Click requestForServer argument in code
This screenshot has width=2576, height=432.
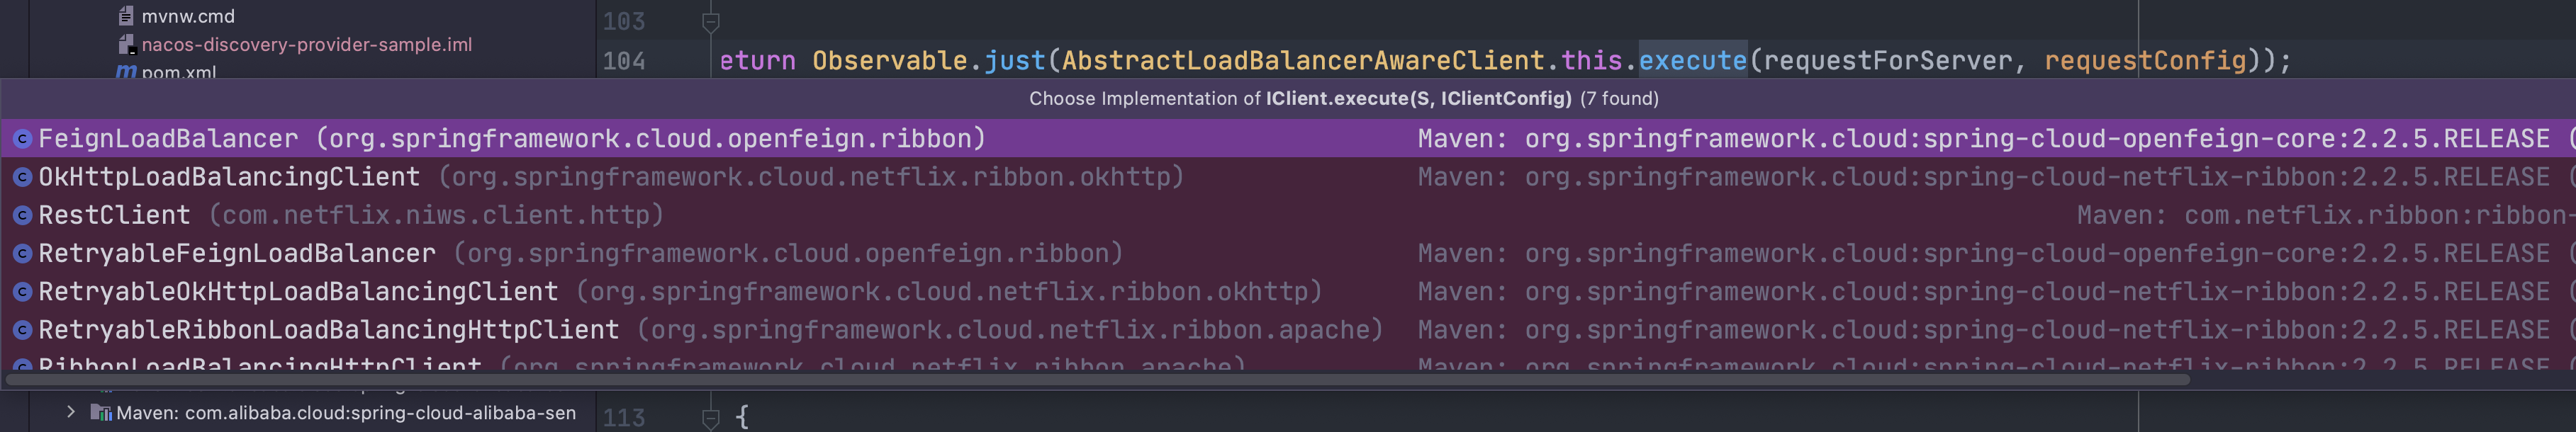point(1887,61)
